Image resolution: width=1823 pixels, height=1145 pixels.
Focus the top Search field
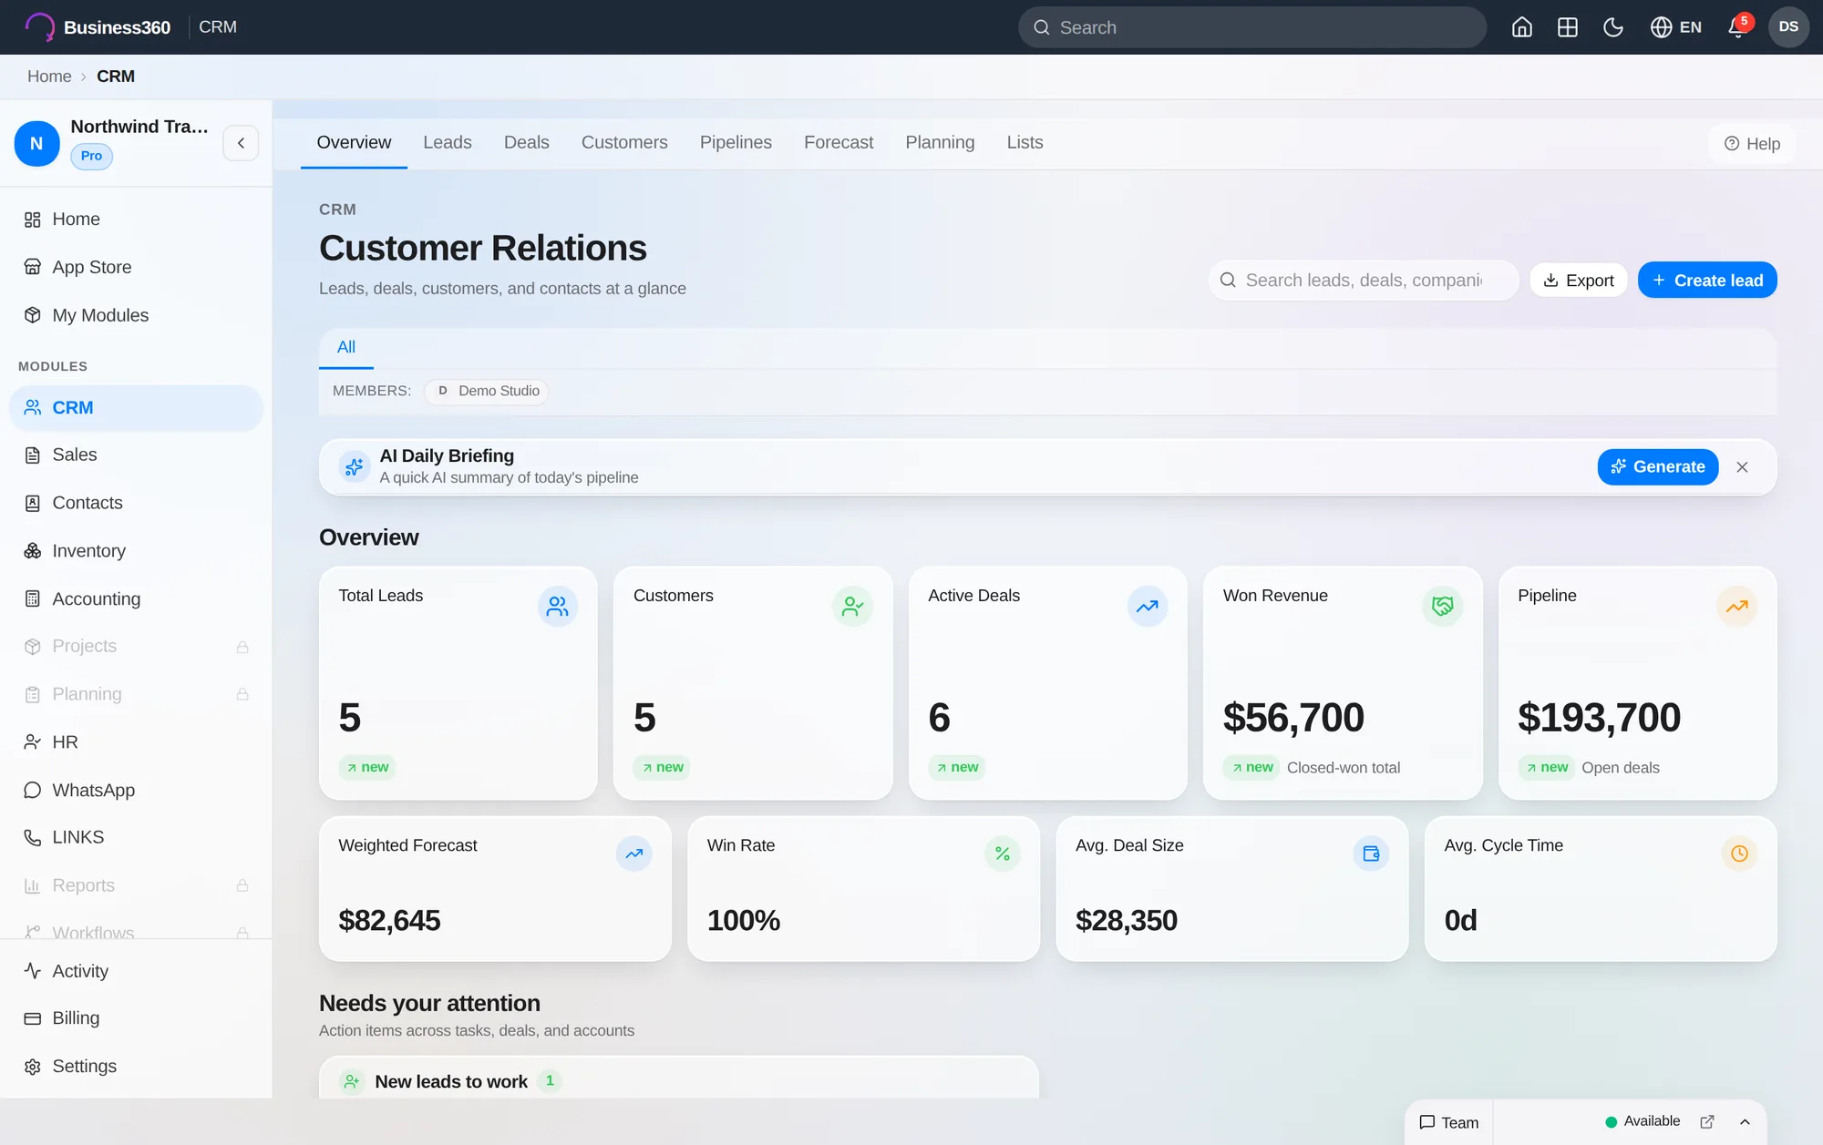(1251, 27)
